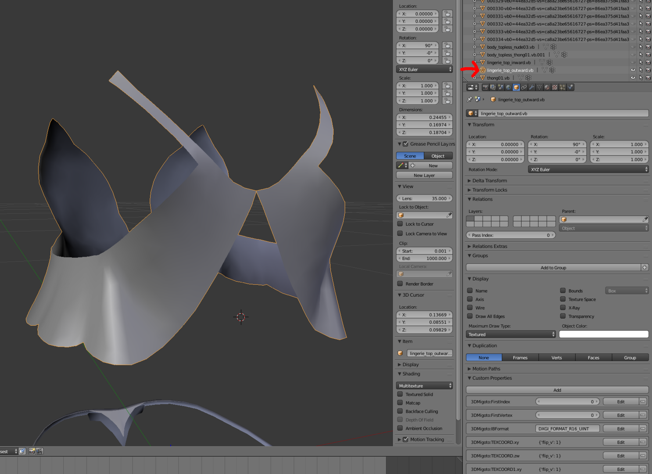Image resolution: width=652 pixels, height=474 pixels.
Task: Switch Grease Pencil source to Object
Action: (438, 156)
